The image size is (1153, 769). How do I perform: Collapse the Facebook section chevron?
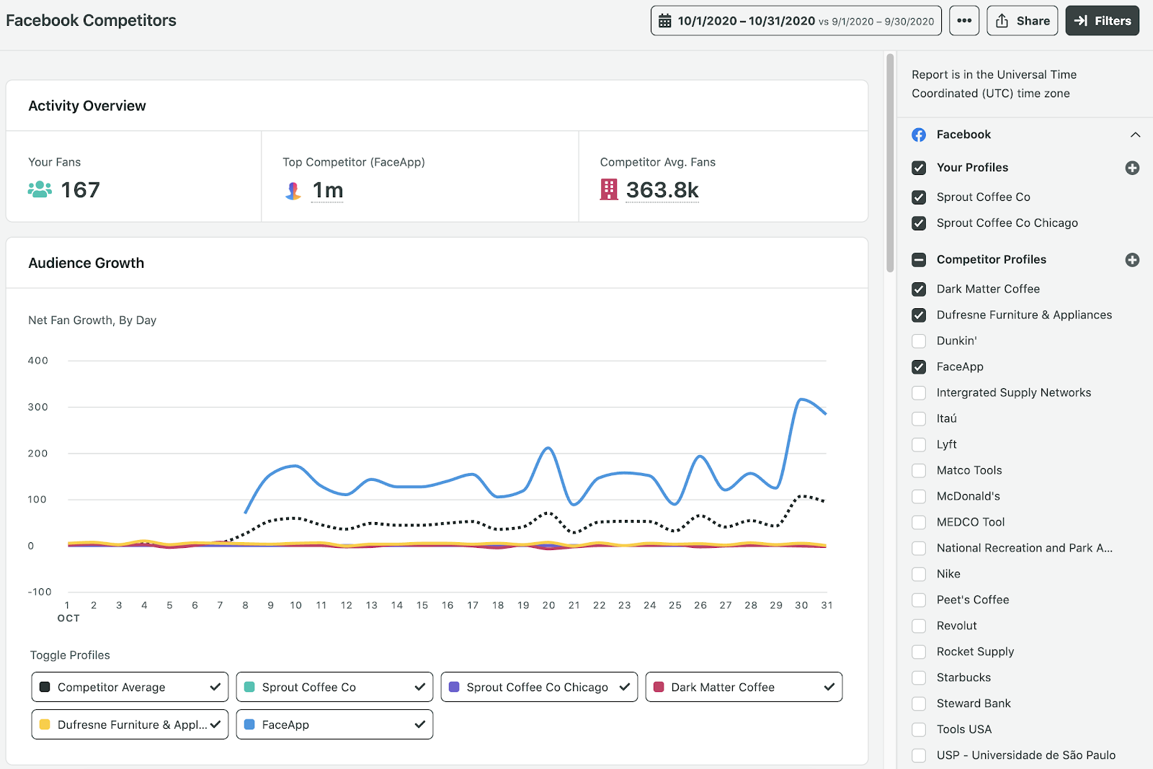1135,135
